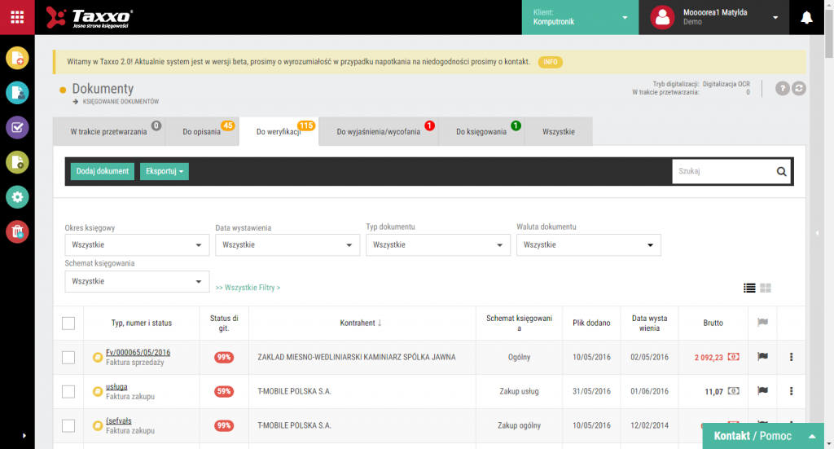Viewport: 834px width, 449px height.
Task: Switch to list view icon
Action: pos(749,288)
